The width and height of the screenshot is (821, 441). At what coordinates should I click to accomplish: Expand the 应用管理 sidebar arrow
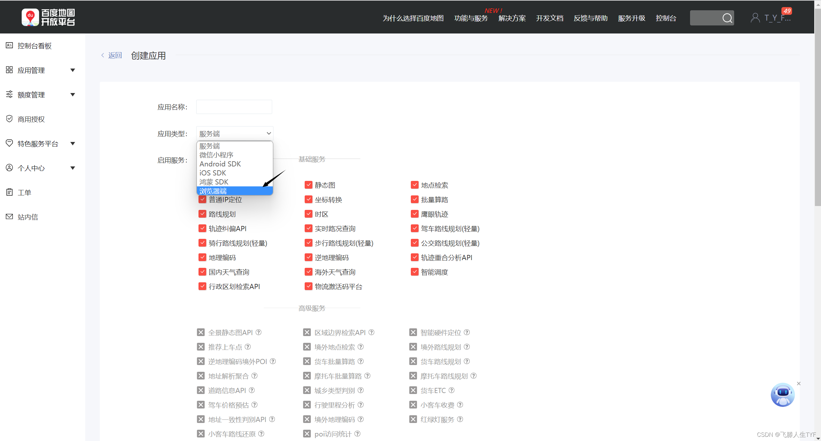73,70
